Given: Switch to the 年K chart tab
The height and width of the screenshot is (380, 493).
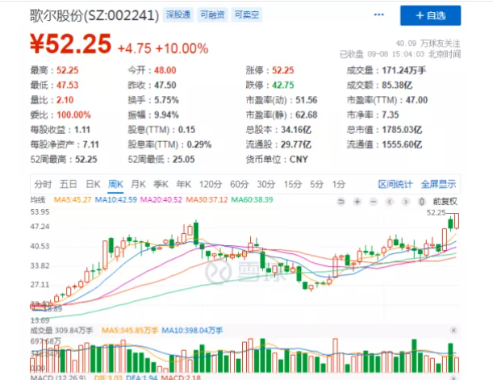Looking at the screenshot, I should (x=184, y=184).
